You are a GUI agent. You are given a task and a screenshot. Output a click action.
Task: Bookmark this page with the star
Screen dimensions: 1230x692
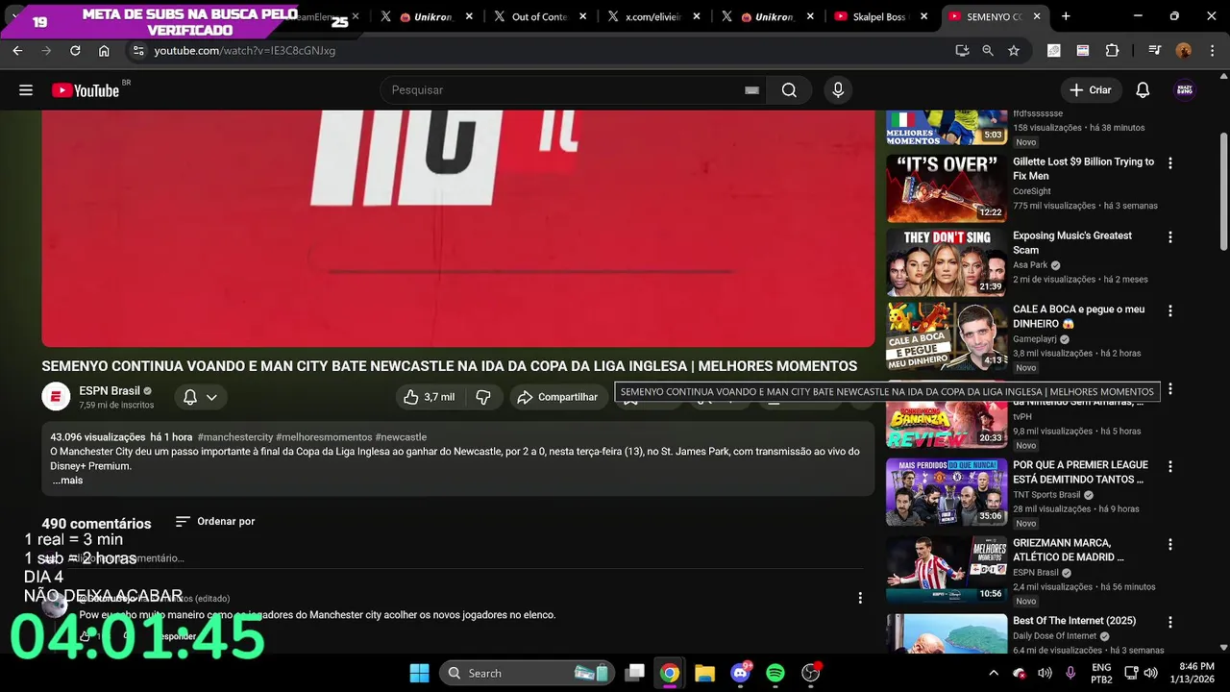[1014, 51]
